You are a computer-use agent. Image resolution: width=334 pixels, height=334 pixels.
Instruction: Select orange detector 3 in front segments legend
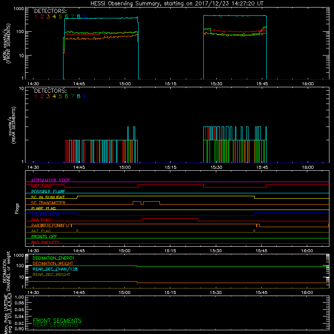pos(48,17)
